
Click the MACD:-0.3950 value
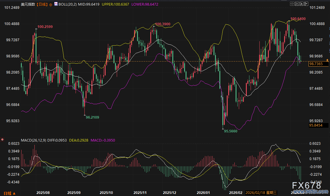point(103,140)
